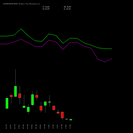Select the last green candle for 18 Mar
This screenshot has height=133, width=133.
pyautogui.click(x=71, y=120)
